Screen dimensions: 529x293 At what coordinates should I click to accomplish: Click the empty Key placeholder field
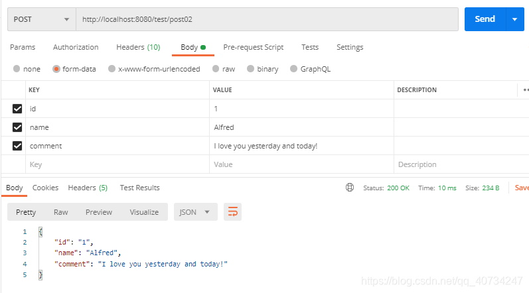pyautogui.click(x=117, y=164)
